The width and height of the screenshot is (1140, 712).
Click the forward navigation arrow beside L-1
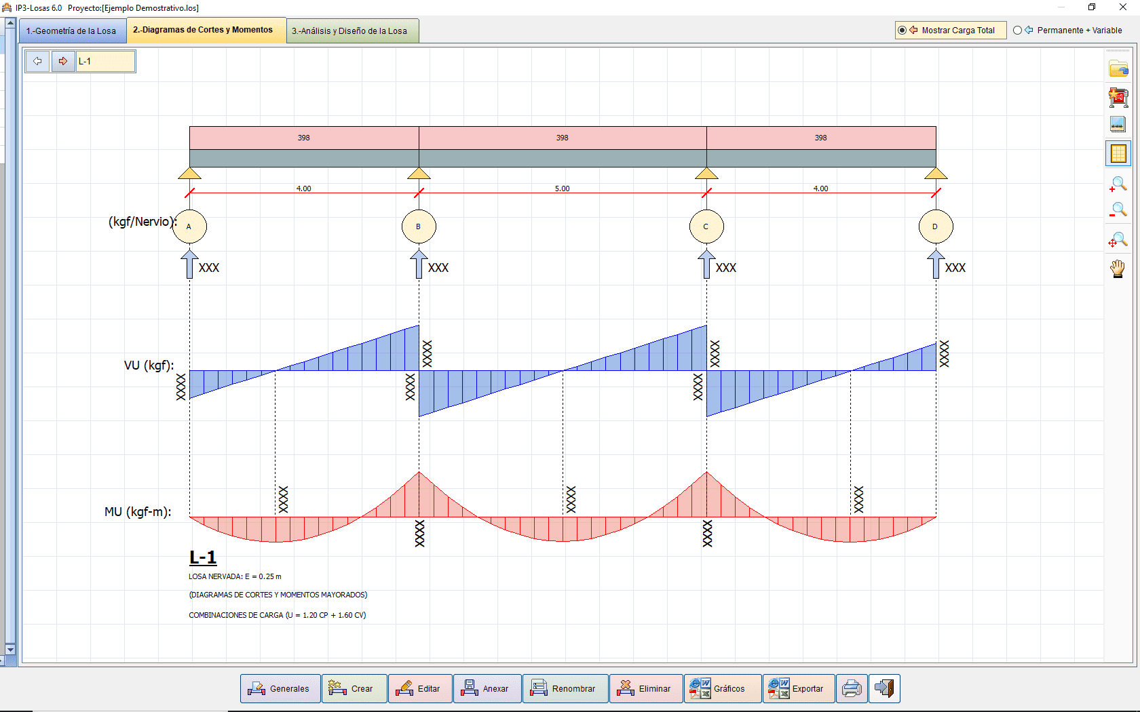click(63, 61)
